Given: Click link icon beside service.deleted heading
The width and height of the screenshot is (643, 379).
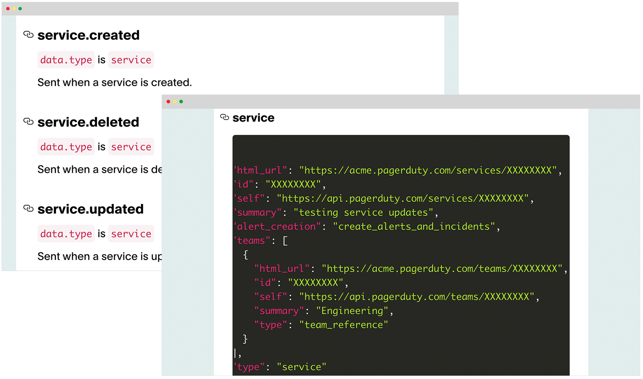Looking at the screenshot, I should (28, 121).
